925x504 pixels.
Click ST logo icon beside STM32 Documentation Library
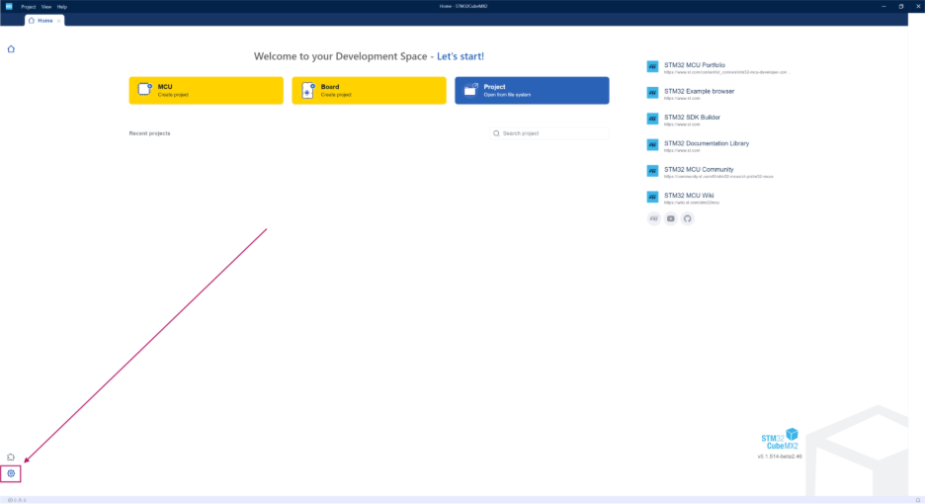(652, 144)
